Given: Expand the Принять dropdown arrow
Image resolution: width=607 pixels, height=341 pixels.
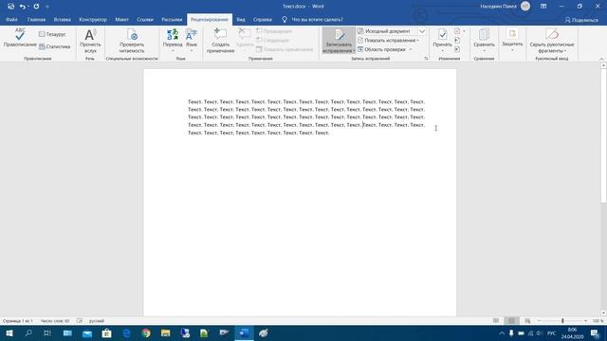Looking at the screenshot, I should [x=442, y=50].
